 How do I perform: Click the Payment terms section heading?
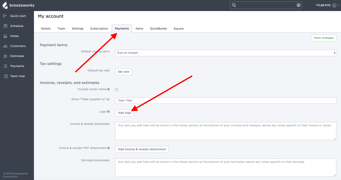point(53,45)
